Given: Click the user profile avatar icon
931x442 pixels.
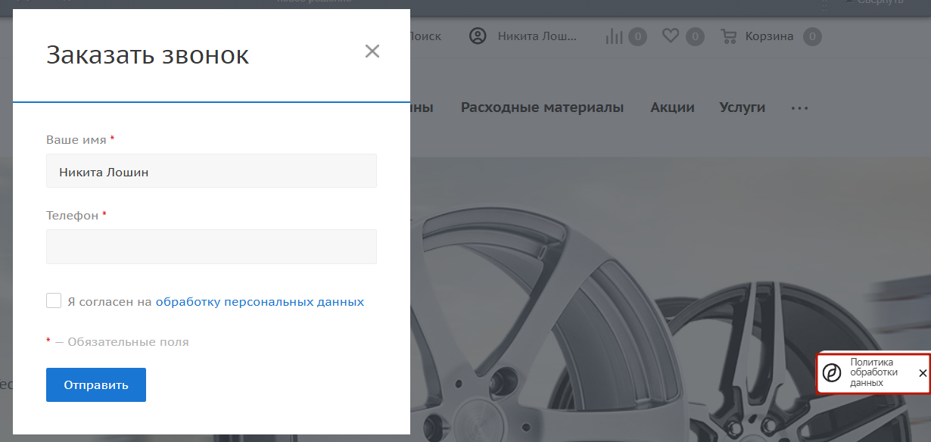Looking at the screenshot, I should [478, 36].
